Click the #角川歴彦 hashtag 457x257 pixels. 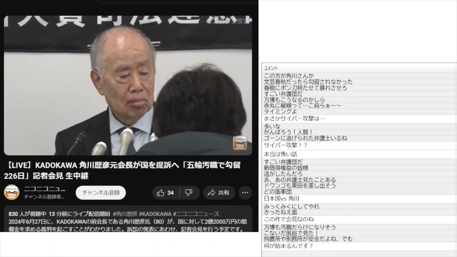point(125,214)
